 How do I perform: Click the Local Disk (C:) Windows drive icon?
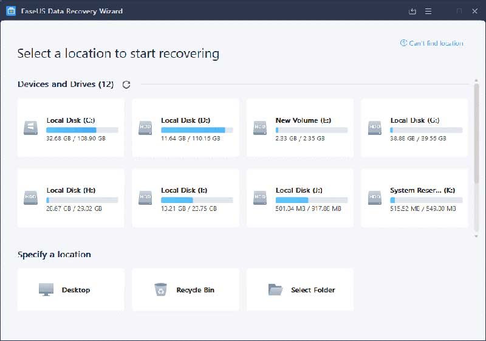pyautogui.click(x=31, y=128)
